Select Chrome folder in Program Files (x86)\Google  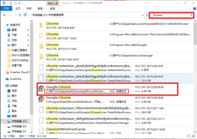coord(114,47)
